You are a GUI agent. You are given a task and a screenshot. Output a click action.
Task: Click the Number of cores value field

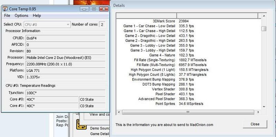click(102, 24)
